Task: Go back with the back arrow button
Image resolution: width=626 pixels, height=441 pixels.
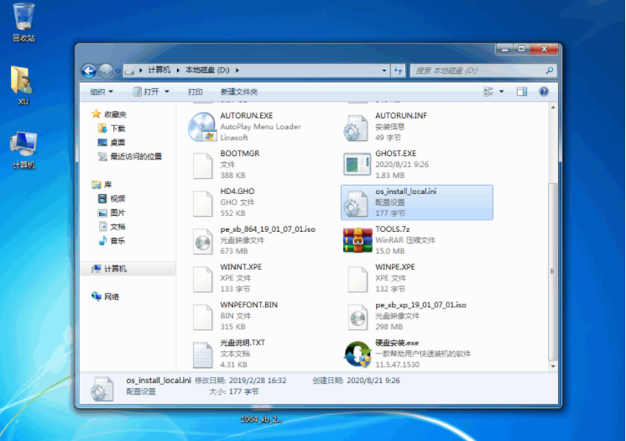Action: click(88, 71)
